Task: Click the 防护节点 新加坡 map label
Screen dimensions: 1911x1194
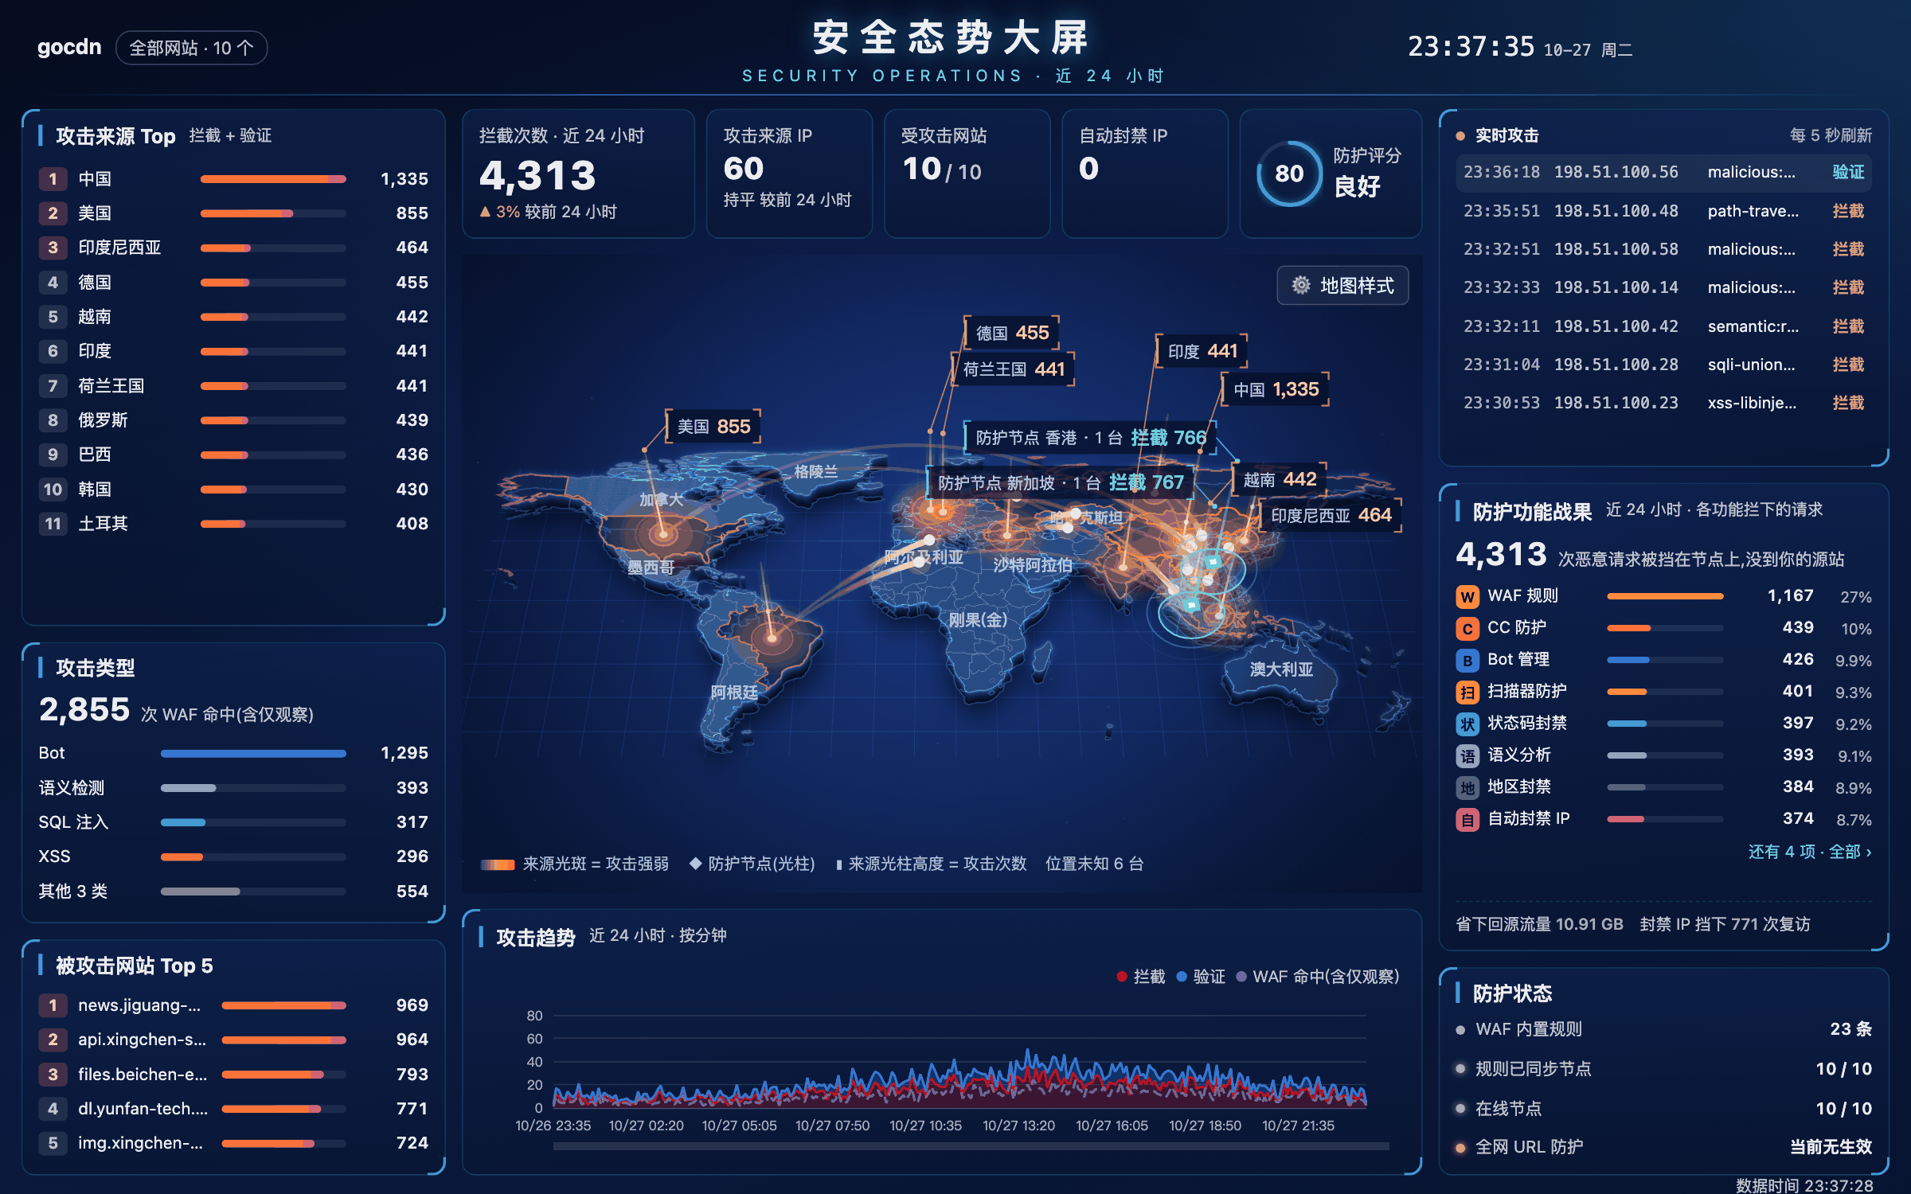Action: [x=1061, y=483]
